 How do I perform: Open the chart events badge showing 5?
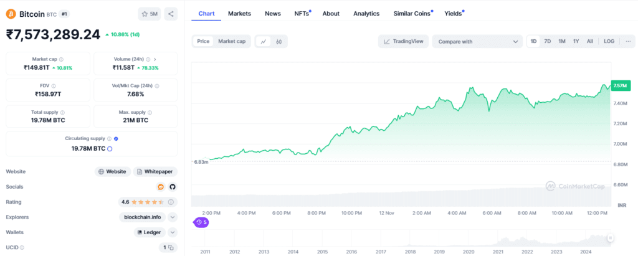[201, 222]
